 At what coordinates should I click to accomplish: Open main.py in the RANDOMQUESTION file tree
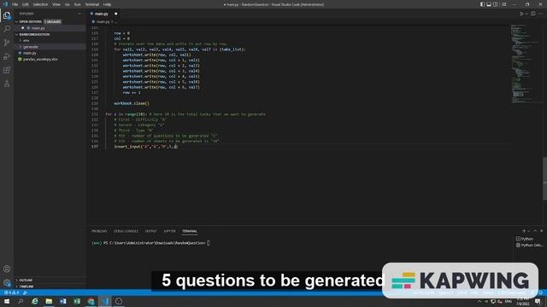[x=30, y=53]
